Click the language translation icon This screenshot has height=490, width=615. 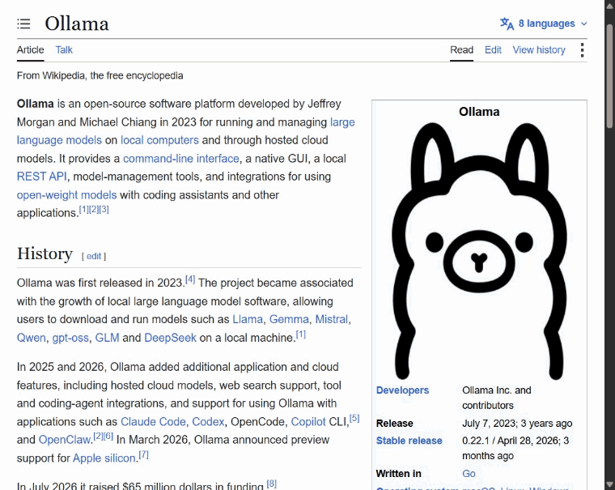(x=507, y=23)
